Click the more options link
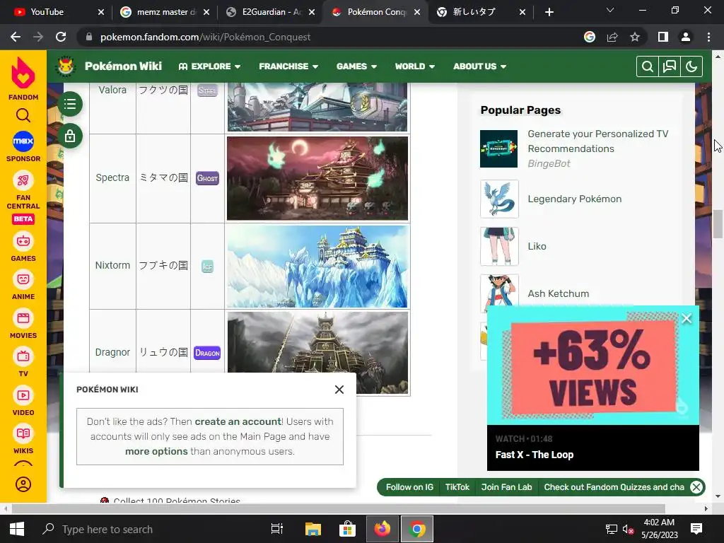 tap(156, 451)
